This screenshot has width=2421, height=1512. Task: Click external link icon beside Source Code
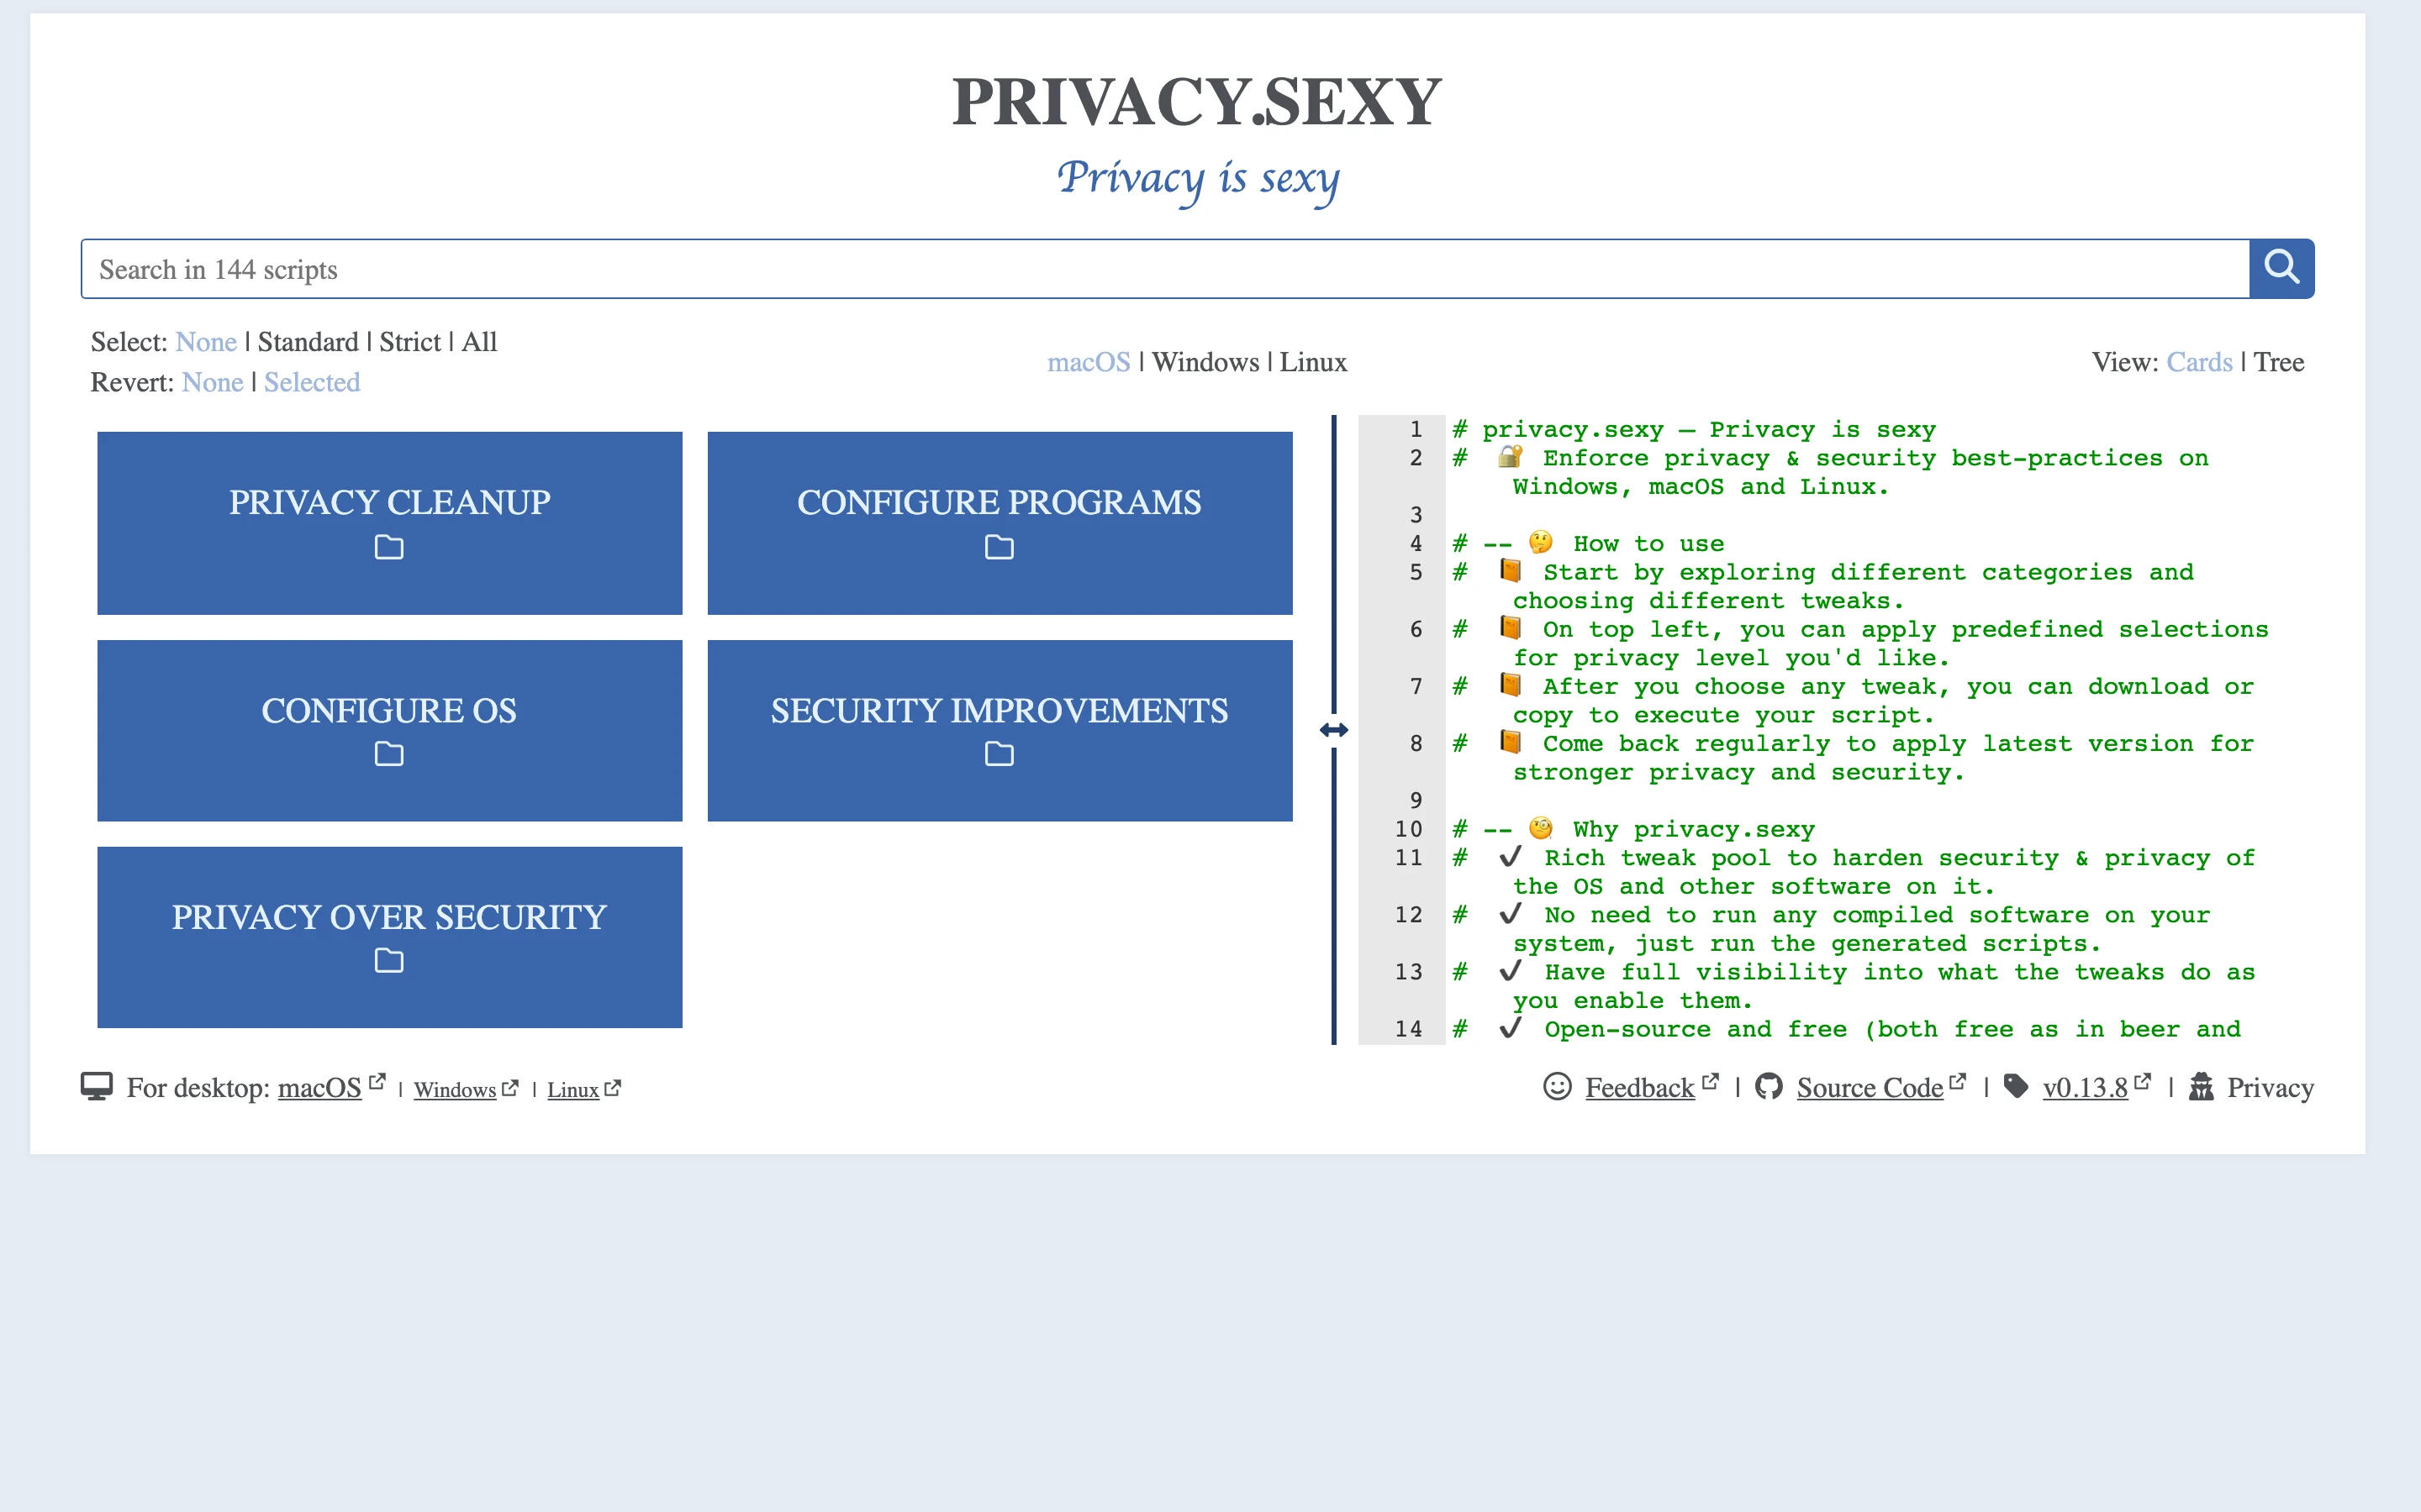point(1958,1081)
